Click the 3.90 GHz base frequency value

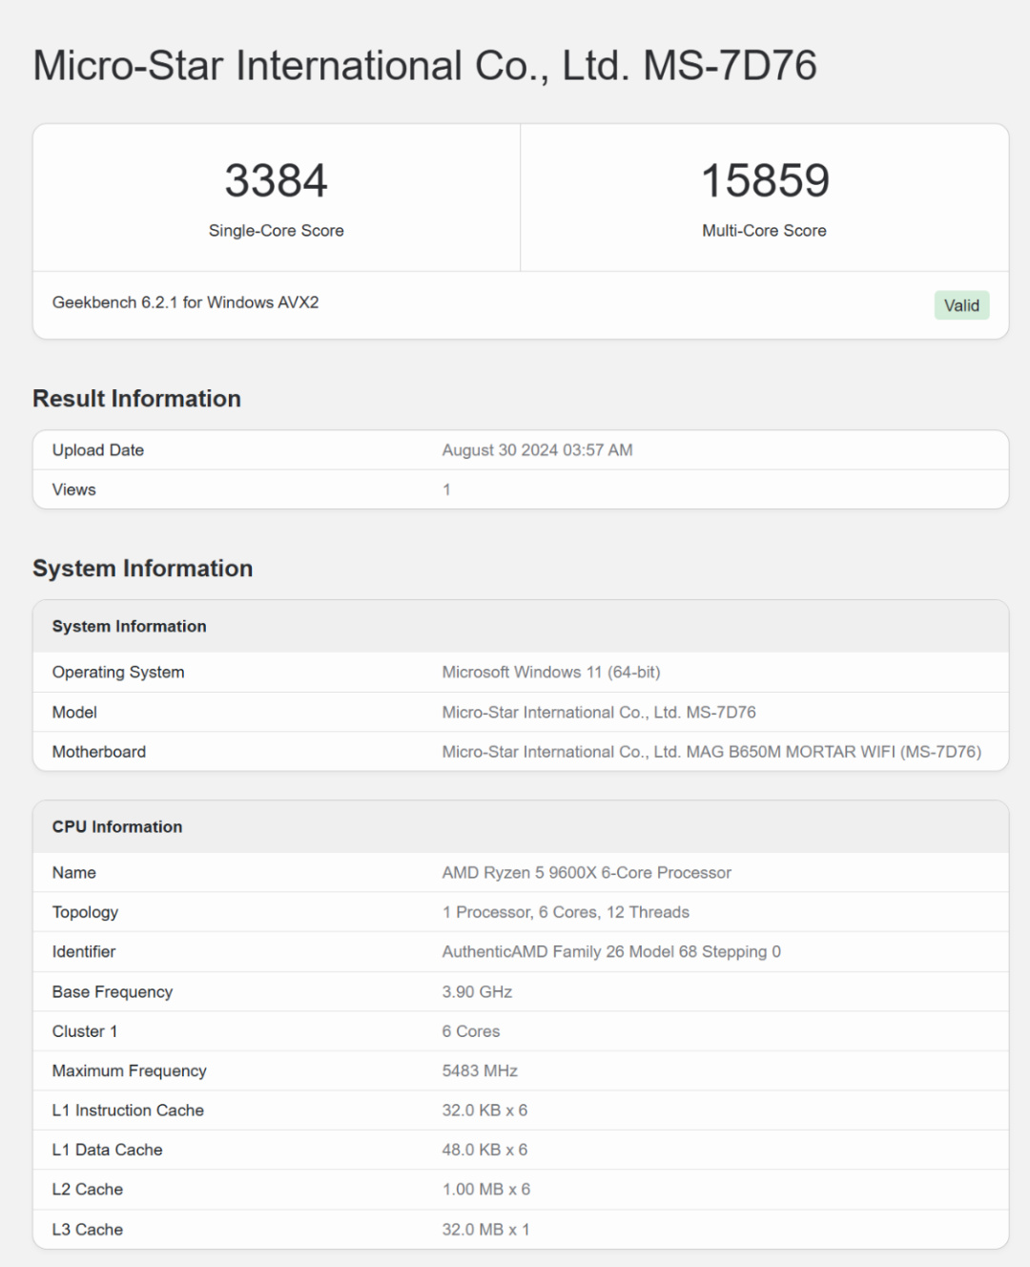[477, 992]
